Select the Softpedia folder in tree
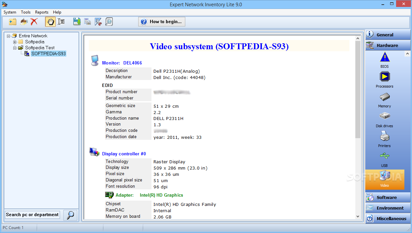Screen dimensions: 412x233 [x=35, y=42]
